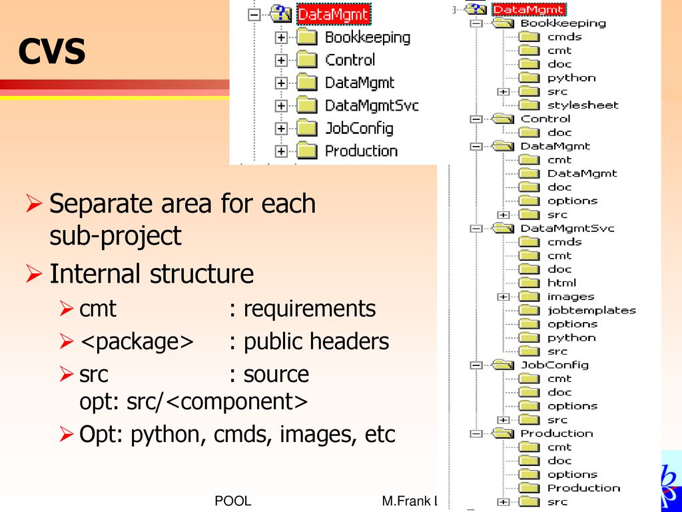Expand the DataMgmt folder in the collapsed tree
The height and width of the screenshot is (512, 682).
coord(281,83)
